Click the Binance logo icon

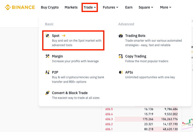[8, 7]
